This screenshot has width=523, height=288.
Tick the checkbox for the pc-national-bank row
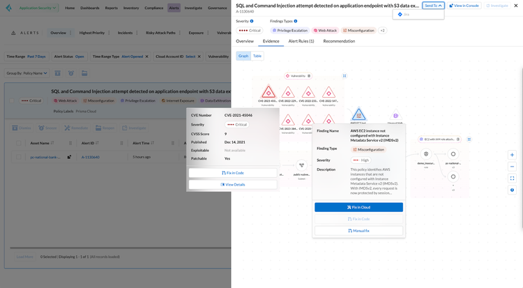(19, 157)
